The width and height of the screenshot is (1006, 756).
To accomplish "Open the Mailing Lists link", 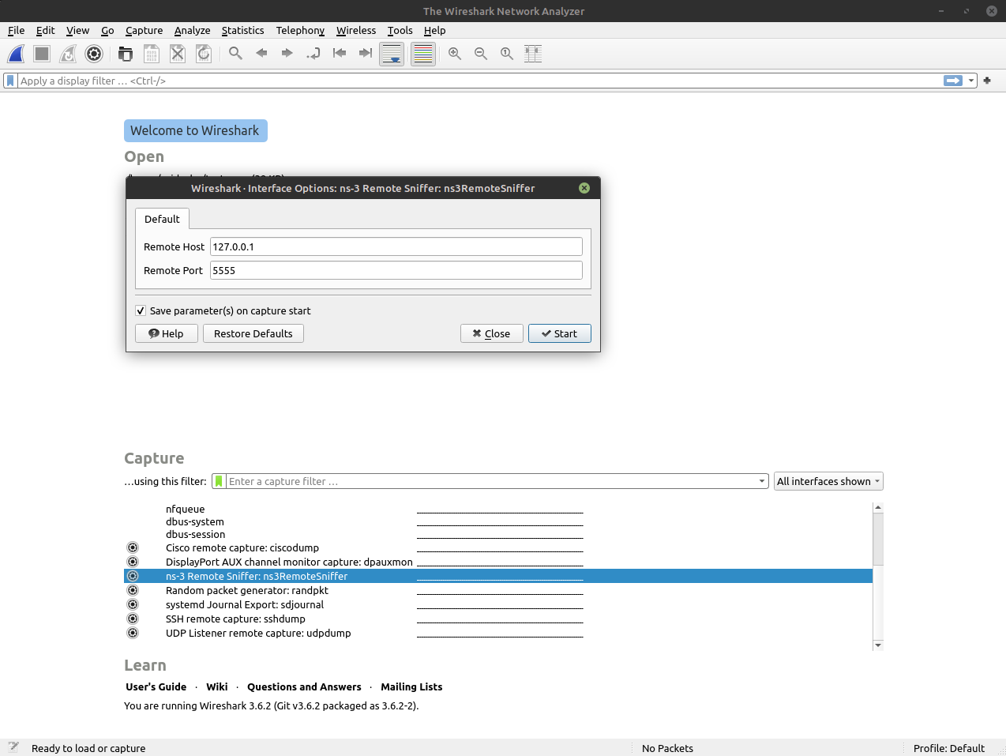I will [x=411, y=686].
